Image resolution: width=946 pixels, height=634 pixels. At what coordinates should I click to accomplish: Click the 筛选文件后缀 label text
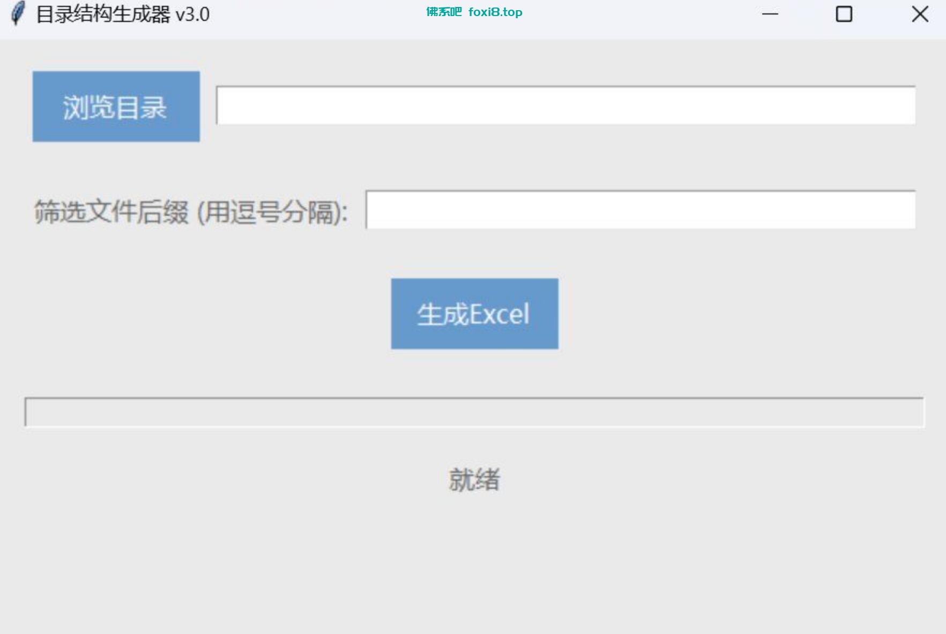(111, 212)
